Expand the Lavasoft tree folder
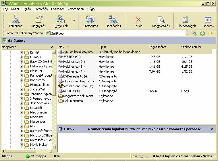Viewport: 218px width, 161px height. coord(21,108)
